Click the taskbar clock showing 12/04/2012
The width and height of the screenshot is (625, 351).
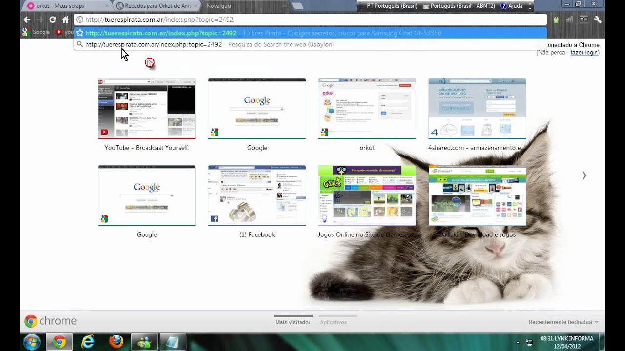pos(566,342)
